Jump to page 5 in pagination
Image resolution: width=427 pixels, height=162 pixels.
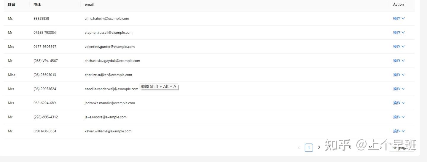[350, 148]
